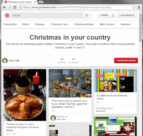
Task: Open the română language selector
Action: tap(106, 15)
